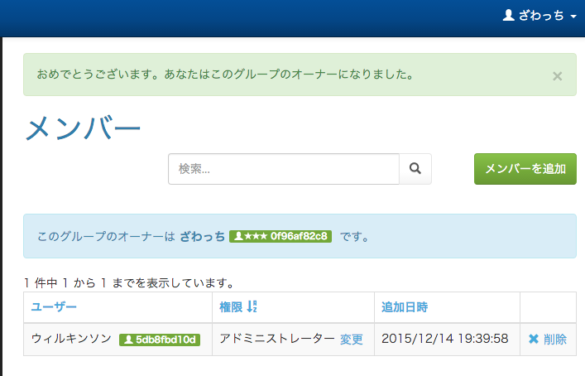This screenshot has height=376, width=585.
Task: Open the ざわっち account dropdown caret
Action: click(x=573, y=17)
